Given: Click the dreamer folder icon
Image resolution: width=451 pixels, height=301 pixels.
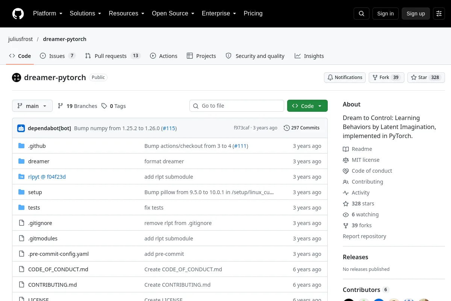Looking at the screenshot, I should pos(21,161).
